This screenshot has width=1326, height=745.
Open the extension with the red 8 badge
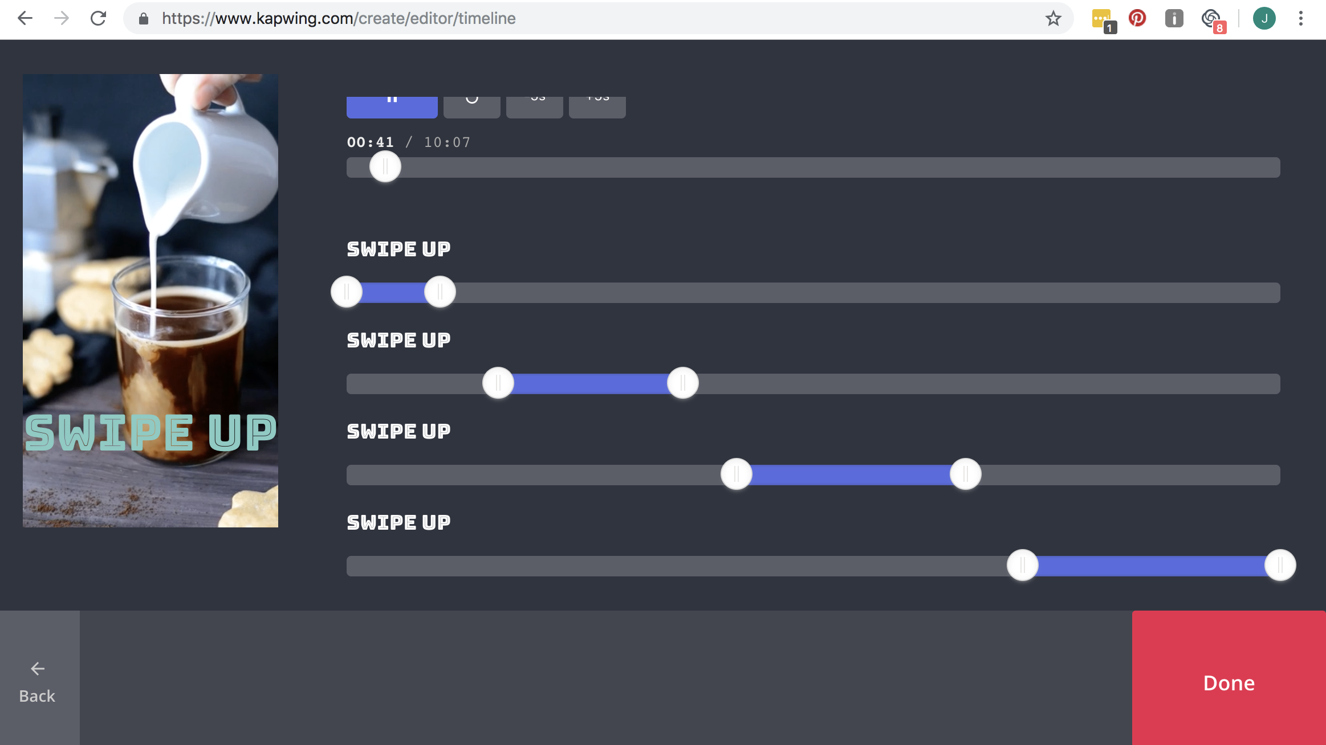[x=1211, y=19]
